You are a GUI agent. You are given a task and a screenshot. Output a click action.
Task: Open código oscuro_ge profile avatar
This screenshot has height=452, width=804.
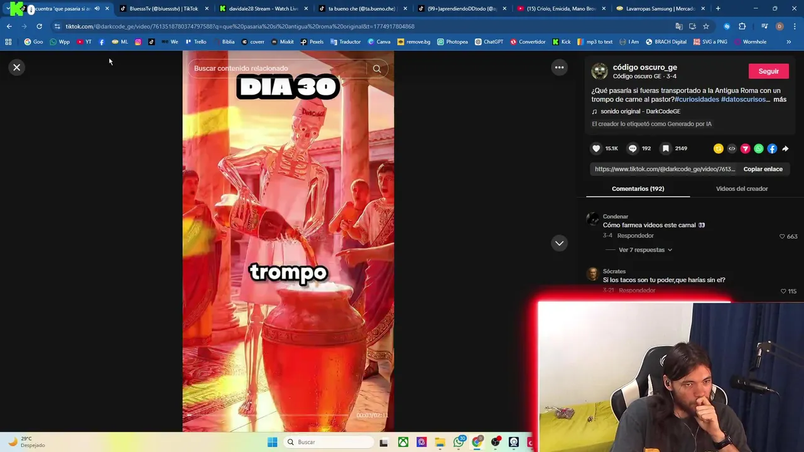(599, 72)
